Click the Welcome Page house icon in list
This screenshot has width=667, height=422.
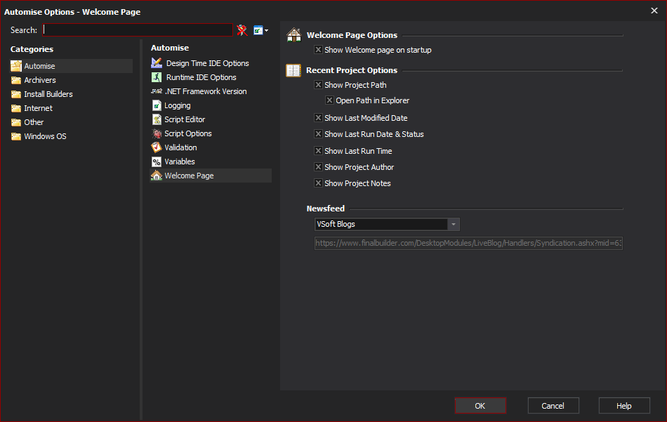click(x=157, y=176)
